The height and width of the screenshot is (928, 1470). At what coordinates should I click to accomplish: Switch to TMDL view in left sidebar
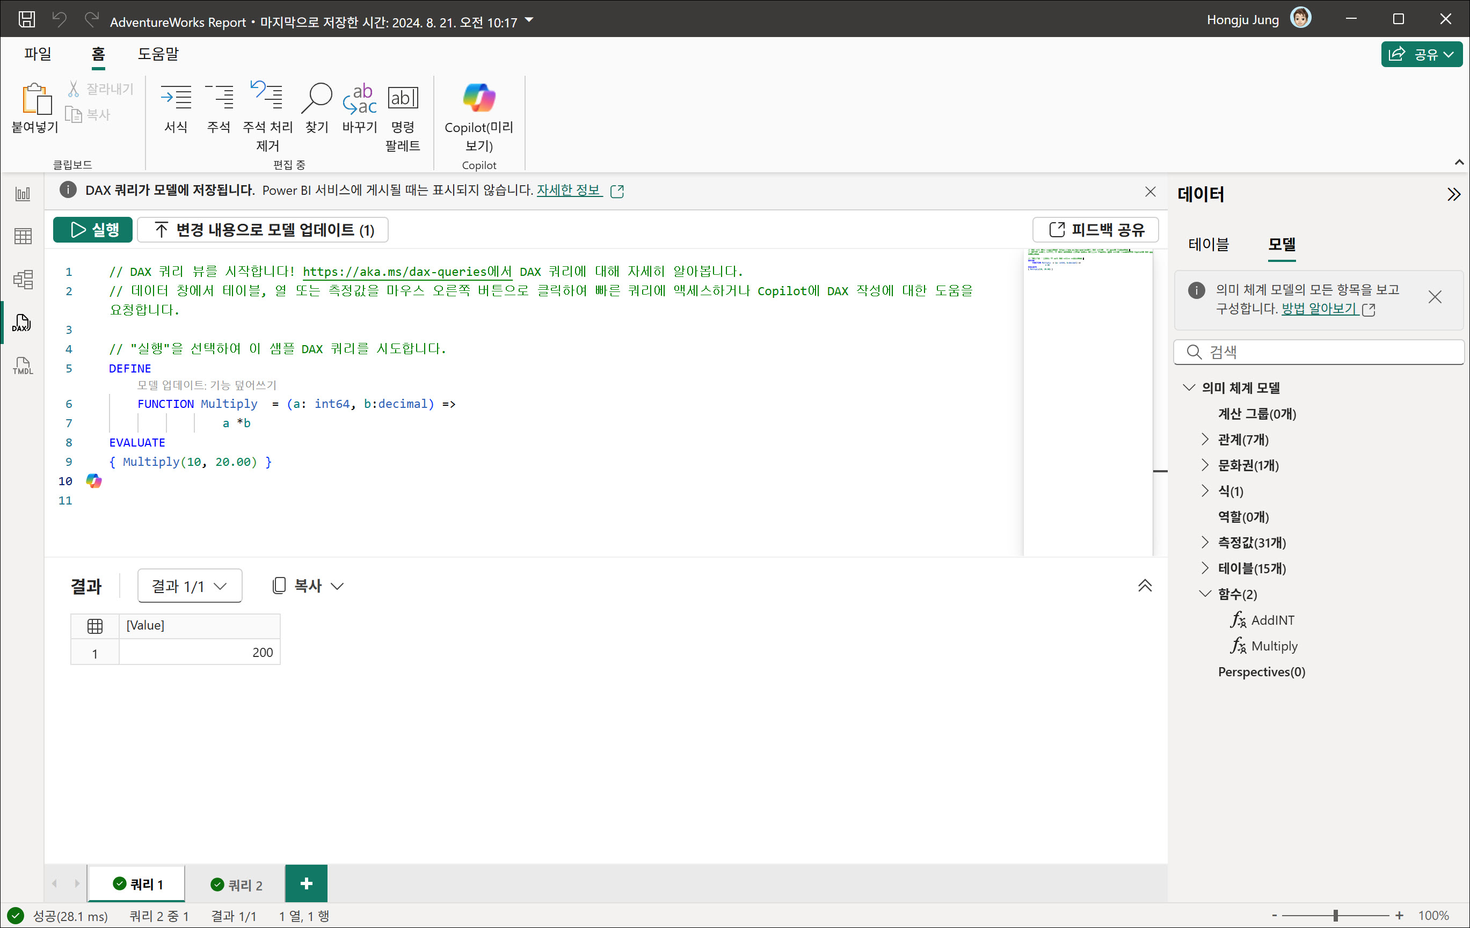pos(23,366)
